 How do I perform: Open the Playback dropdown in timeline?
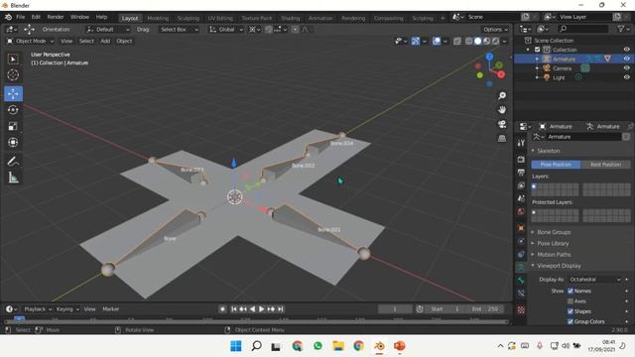(x=38, y=308)
